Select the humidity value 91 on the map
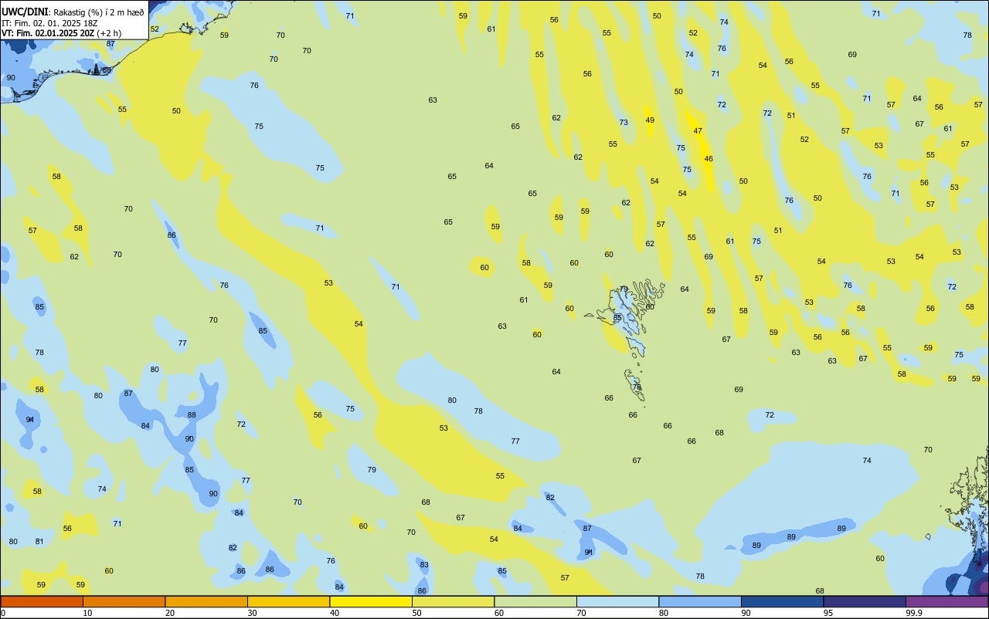Viewport: 989px width, 619px height. tap(589, 552)
